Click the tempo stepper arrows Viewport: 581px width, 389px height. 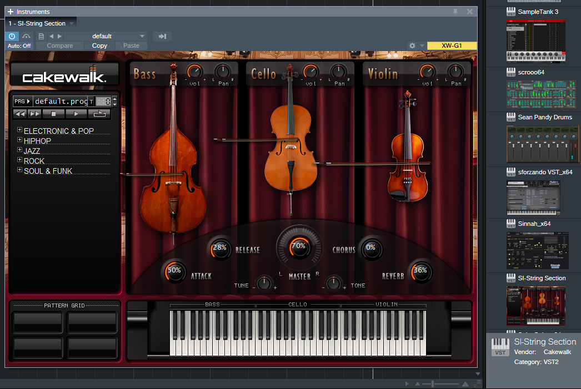(x=115, y=101)
